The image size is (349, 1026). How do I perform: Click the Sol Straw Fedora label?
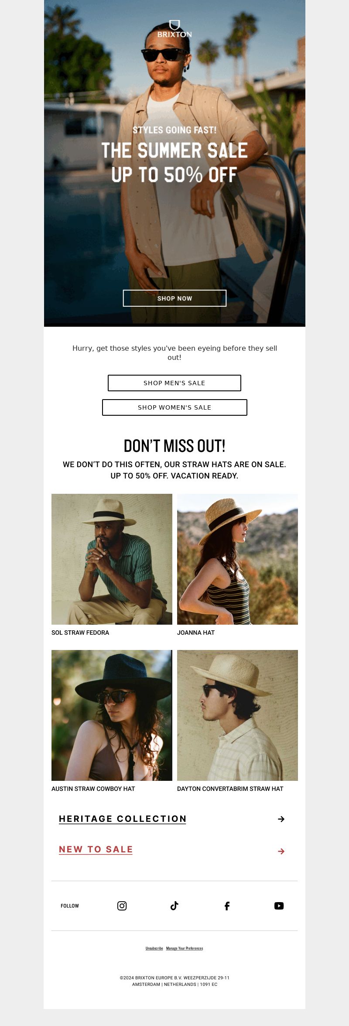coord(80,633)
